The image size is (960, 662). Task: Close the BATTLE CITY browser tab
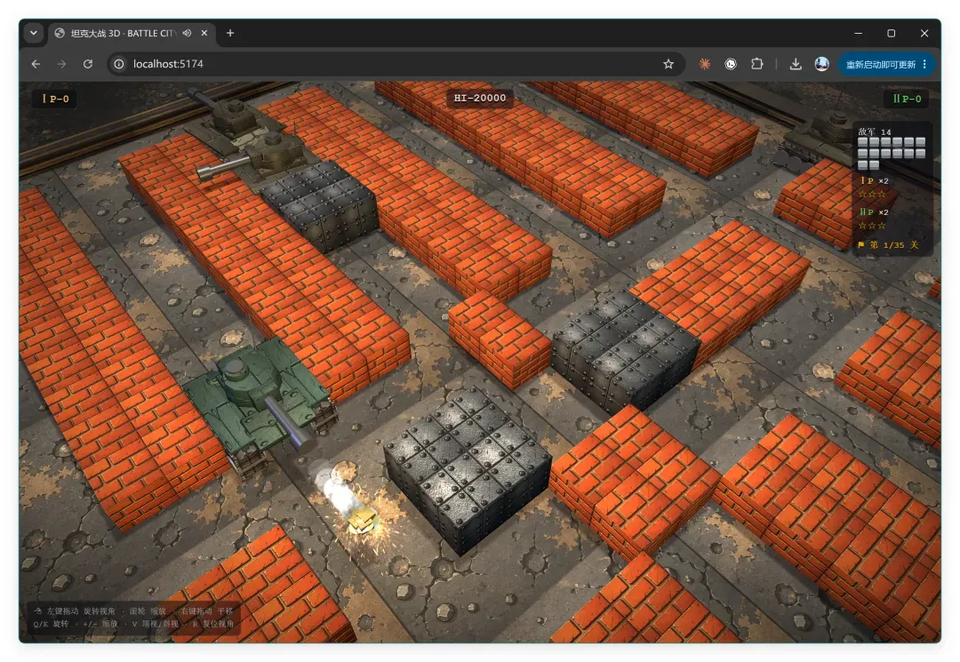[204, 33]
